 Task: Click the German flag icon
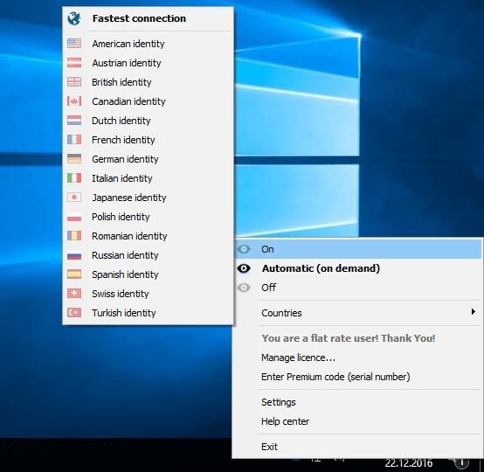[x=74, y=159]
